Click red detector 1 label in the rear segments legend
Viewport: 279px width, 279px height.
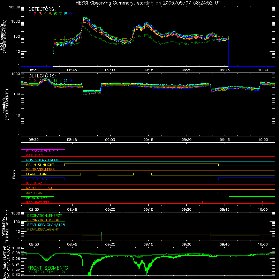coord(30,81)
